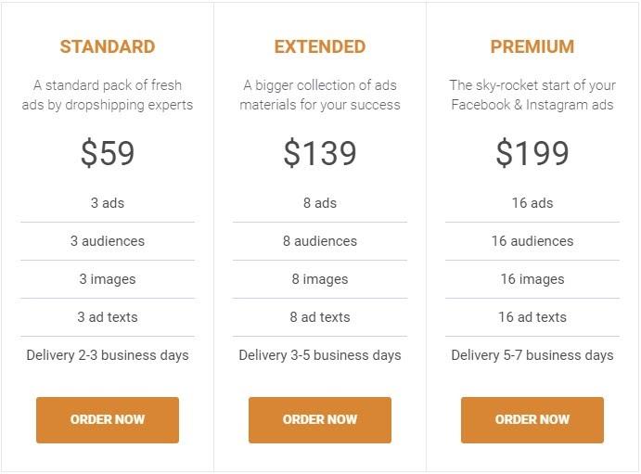
Task: Click '3 ad texts' in Standard
Action: click(x=108, y=317)
